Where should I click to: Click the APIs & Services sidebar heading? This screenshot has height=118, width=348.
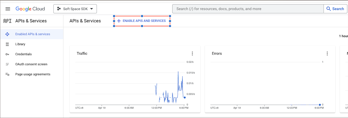(31, 21)
